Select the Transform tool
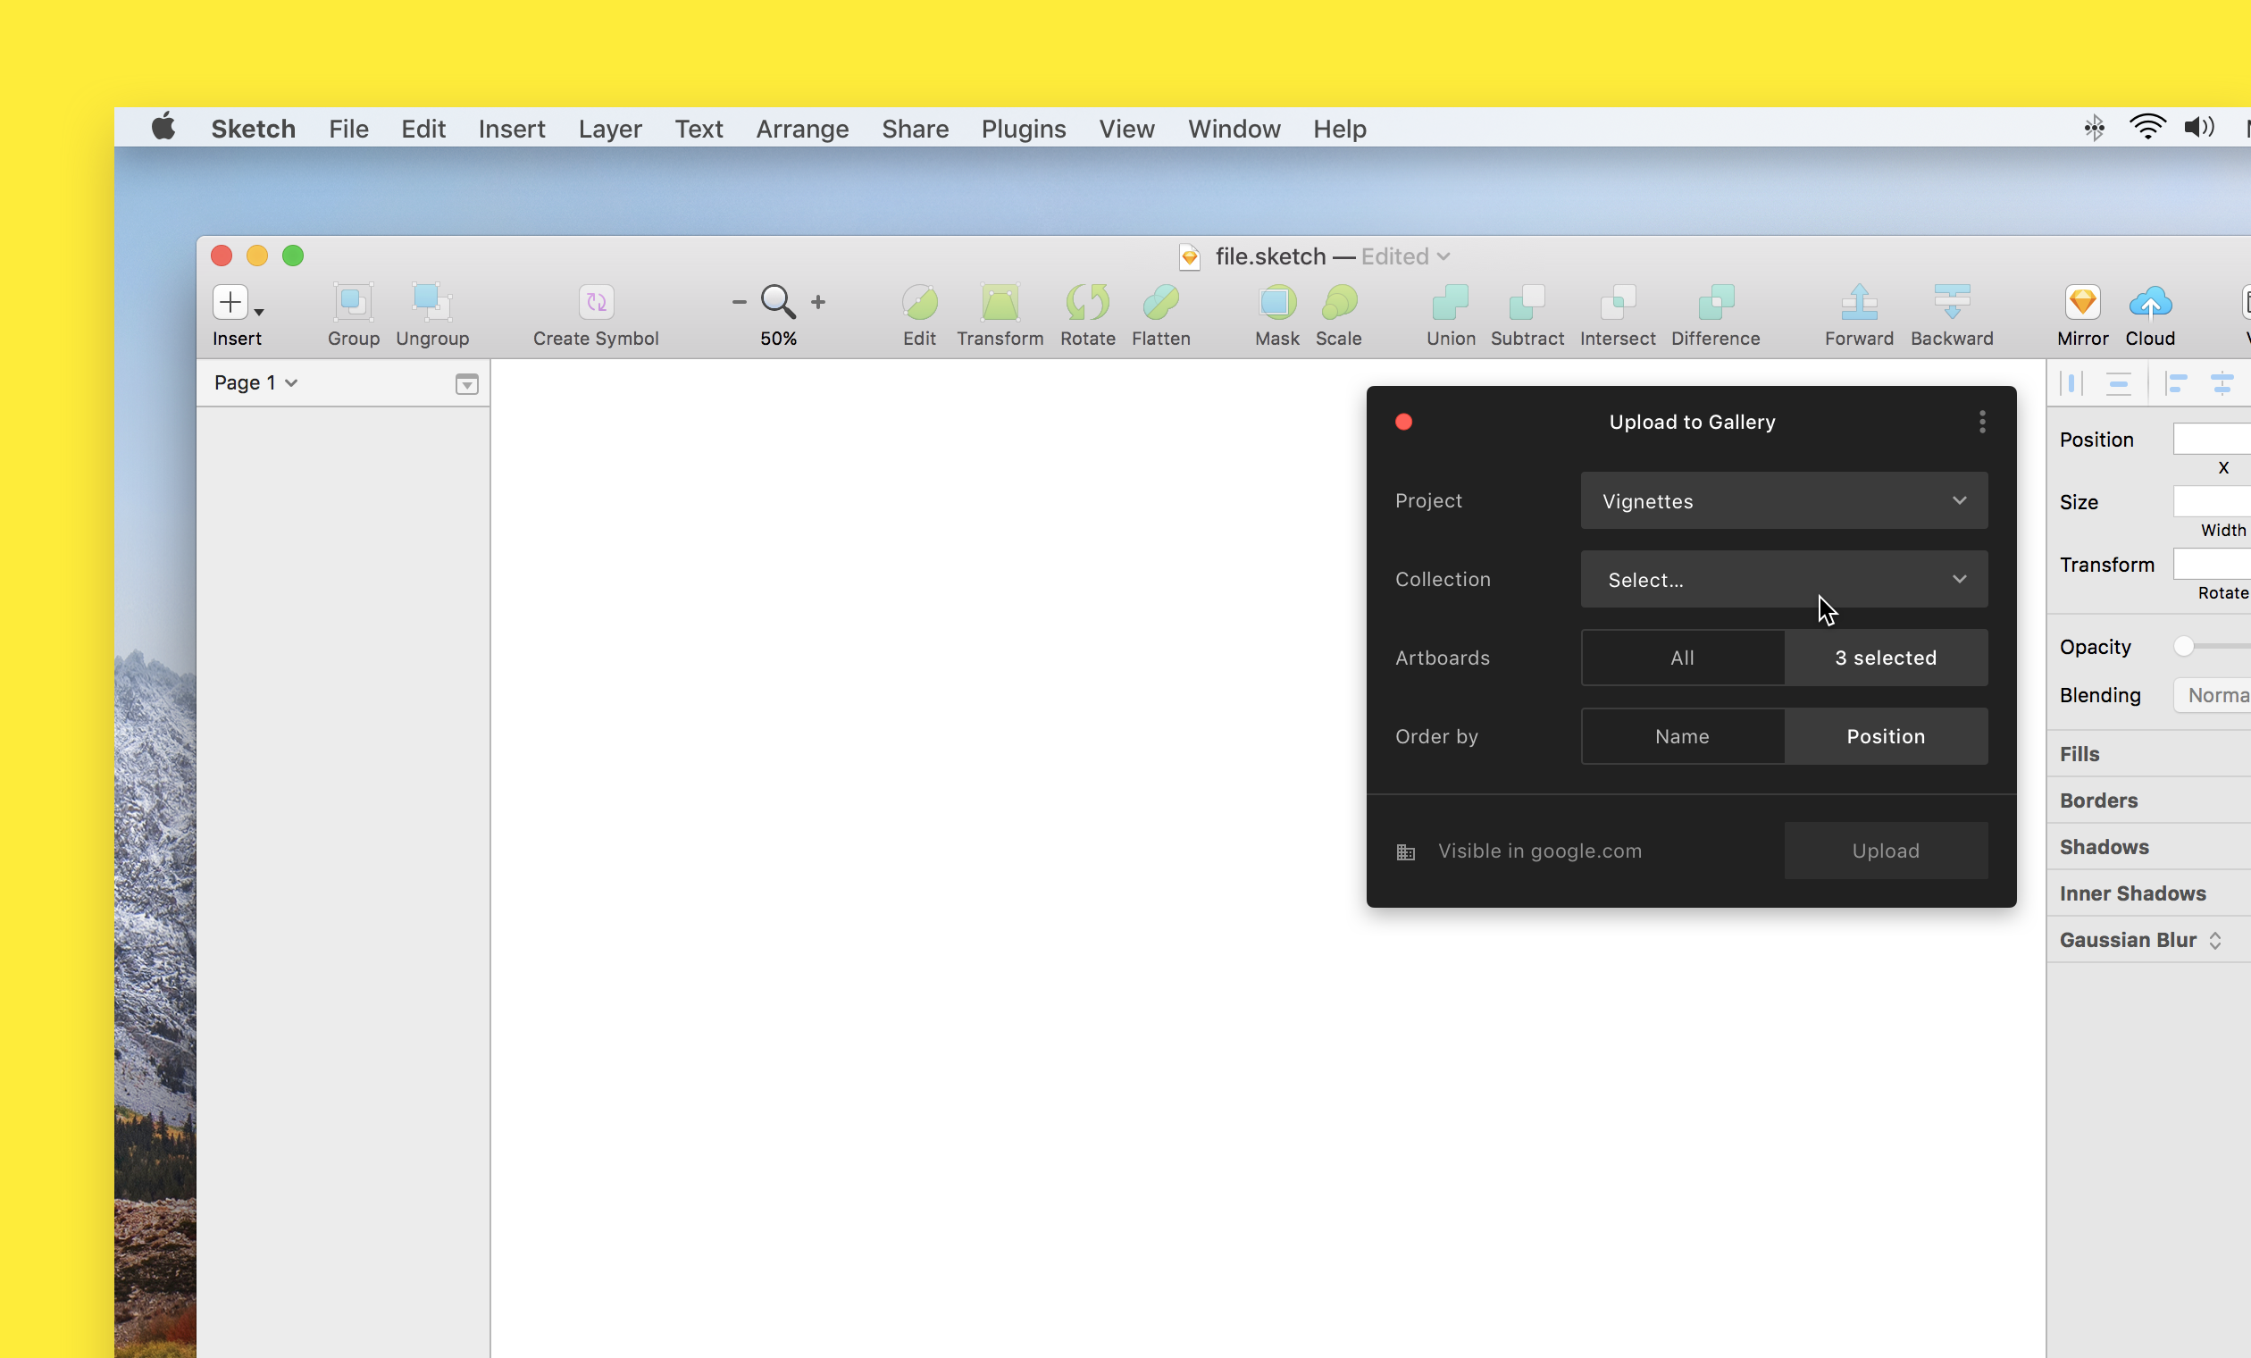 [1000, 302]
